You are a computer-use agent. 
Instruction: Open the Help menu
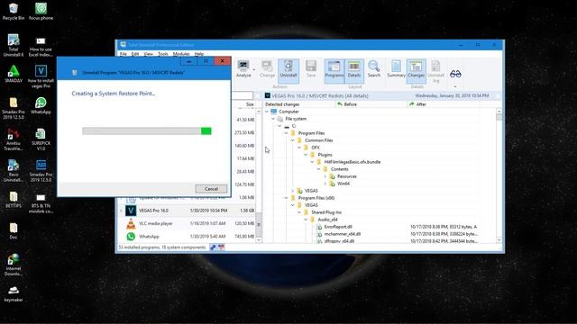tap(198, 54)
